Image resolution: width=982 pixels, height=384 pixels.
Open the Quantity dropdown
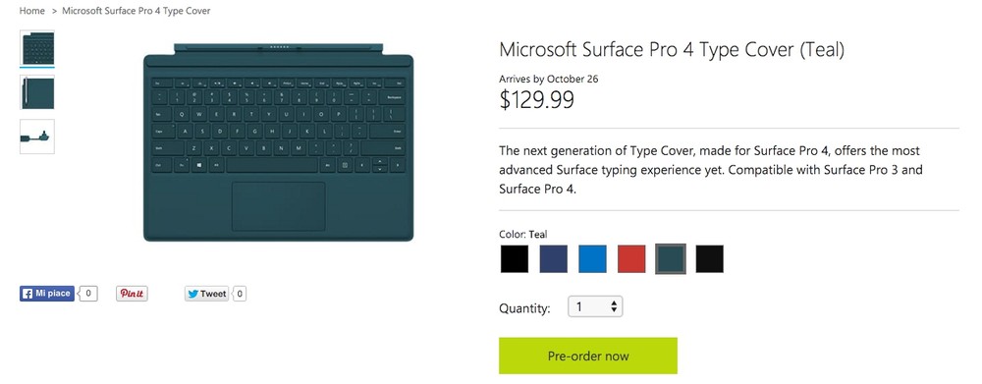click(x=595, y=306)
